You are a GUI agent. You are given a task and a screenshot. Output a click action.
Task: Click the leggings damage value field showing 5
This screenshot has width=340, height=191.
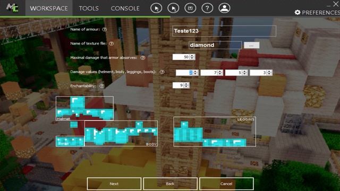(x=234, y=73)
